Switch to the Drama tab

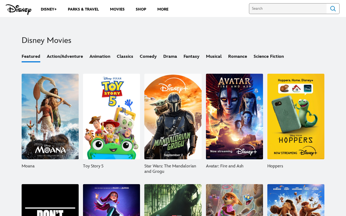(x=170, y=56)
